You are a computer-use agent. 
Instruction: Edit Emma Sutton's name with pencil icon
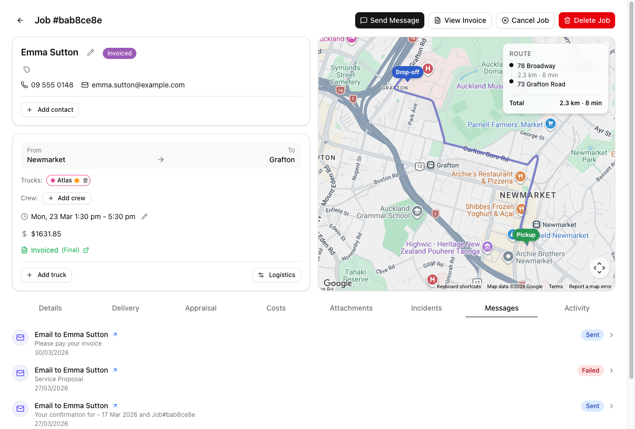pos(91,52)
